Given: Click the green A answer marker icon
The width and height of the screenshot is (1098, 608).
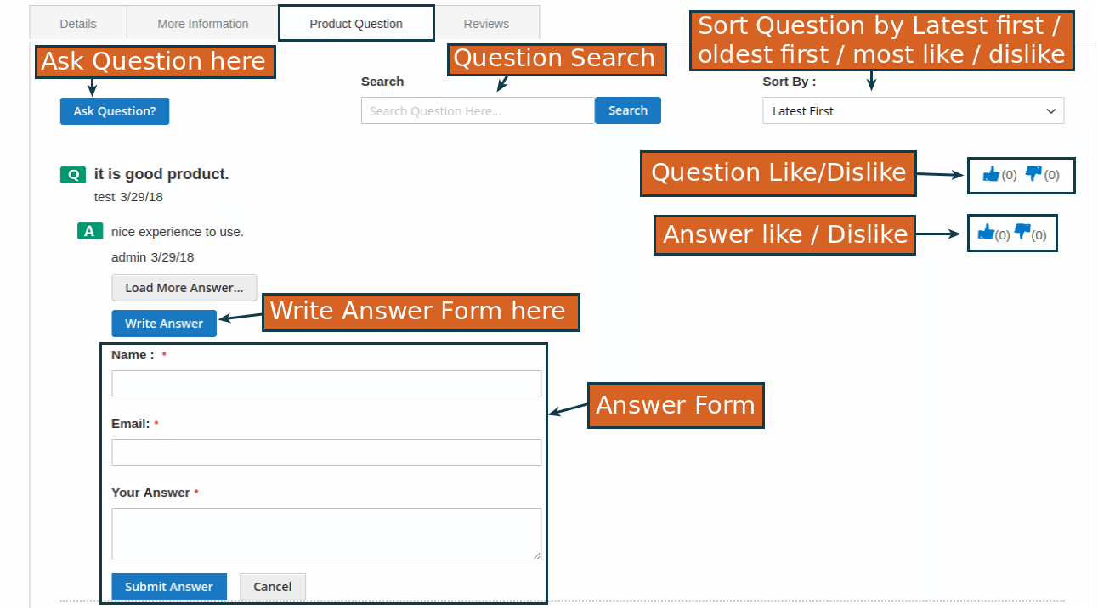Looking at the screenshot, I should [89, 231].
